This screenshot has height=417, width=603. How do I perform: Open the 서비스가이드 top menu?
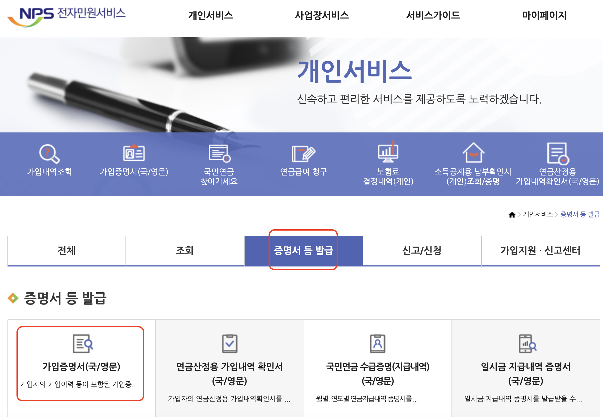pyautogui.click(x=433, y=15)
